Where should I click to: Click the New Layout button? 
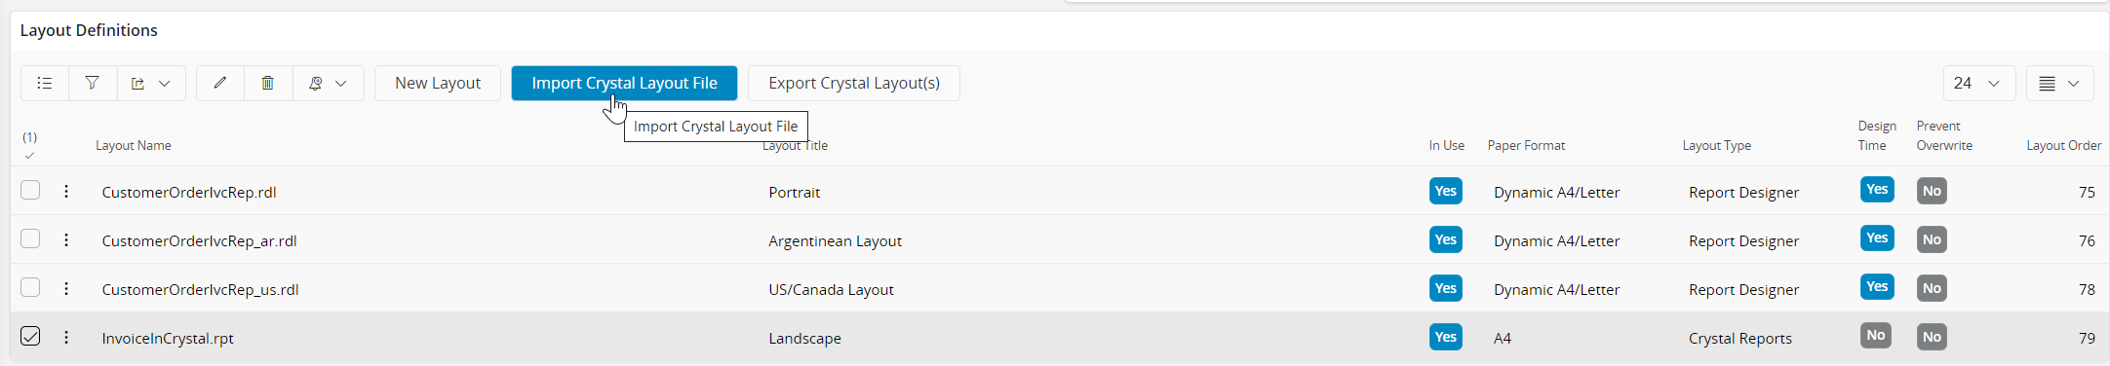438,84
